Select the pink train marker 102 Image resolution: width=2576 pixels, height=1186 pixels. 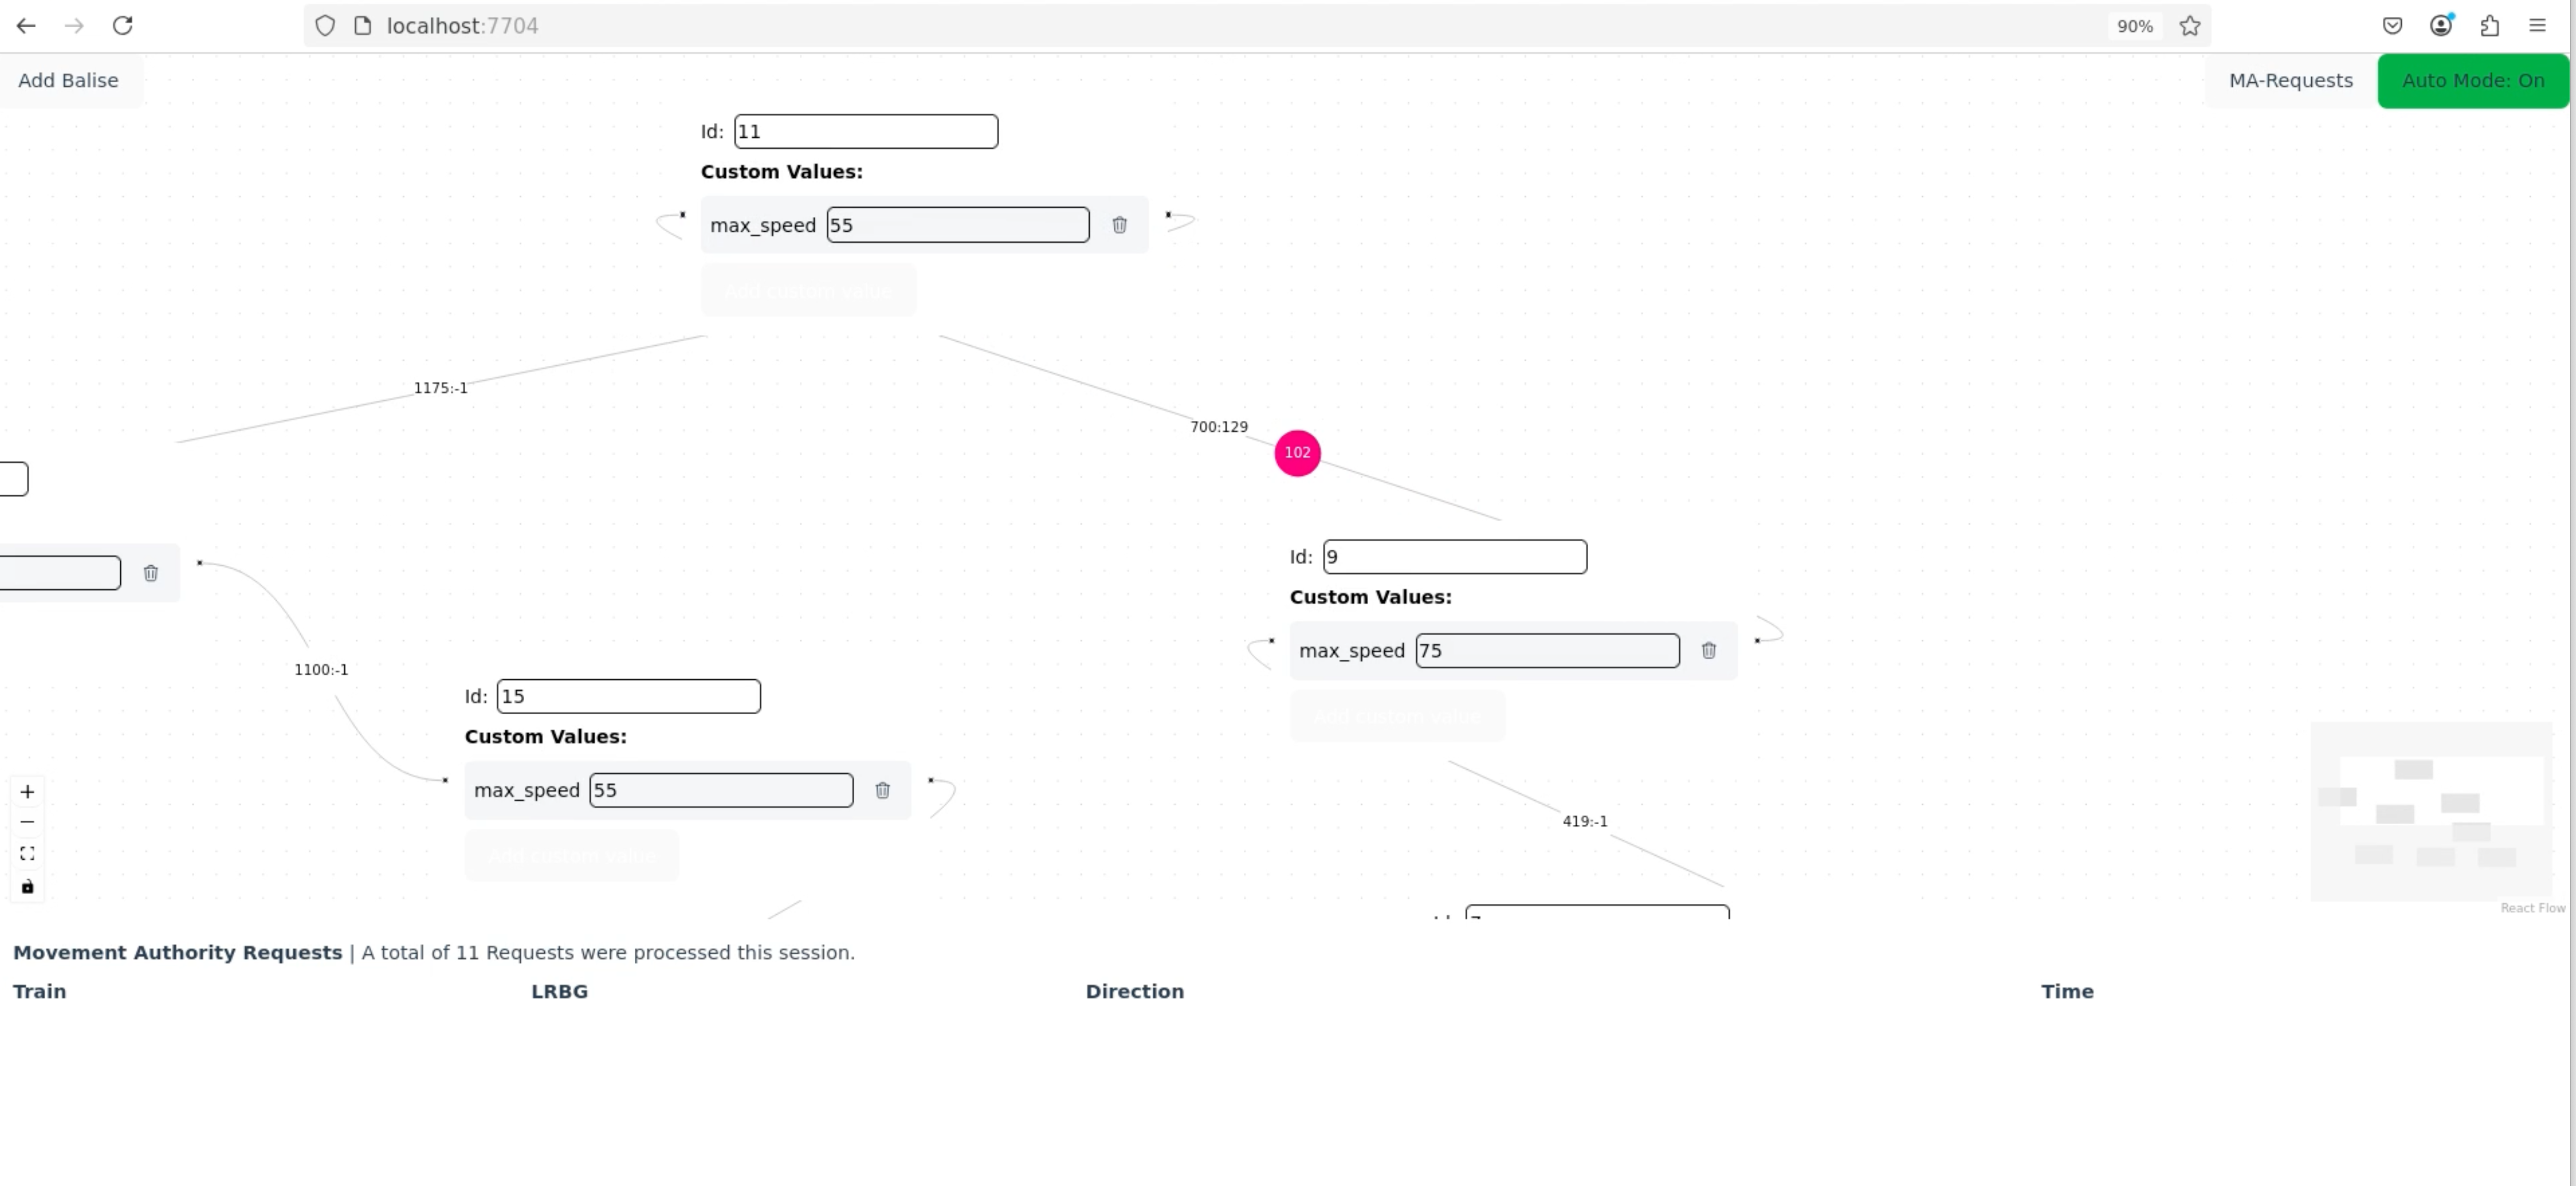pyautogui.click(x=1297, y=453)
